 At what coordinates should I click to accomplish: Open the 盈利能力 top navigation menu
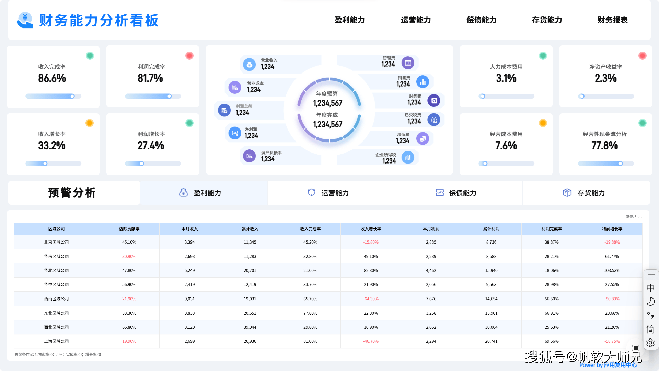tap(349, 20)
